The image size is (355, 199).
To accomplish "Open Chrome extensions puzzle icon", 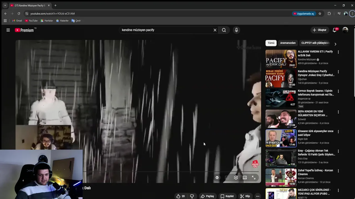I will pos(329,14).
